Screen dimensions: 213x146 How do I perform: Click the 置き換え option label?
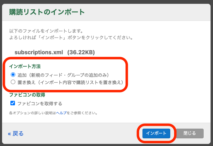(x=24, y=82)
